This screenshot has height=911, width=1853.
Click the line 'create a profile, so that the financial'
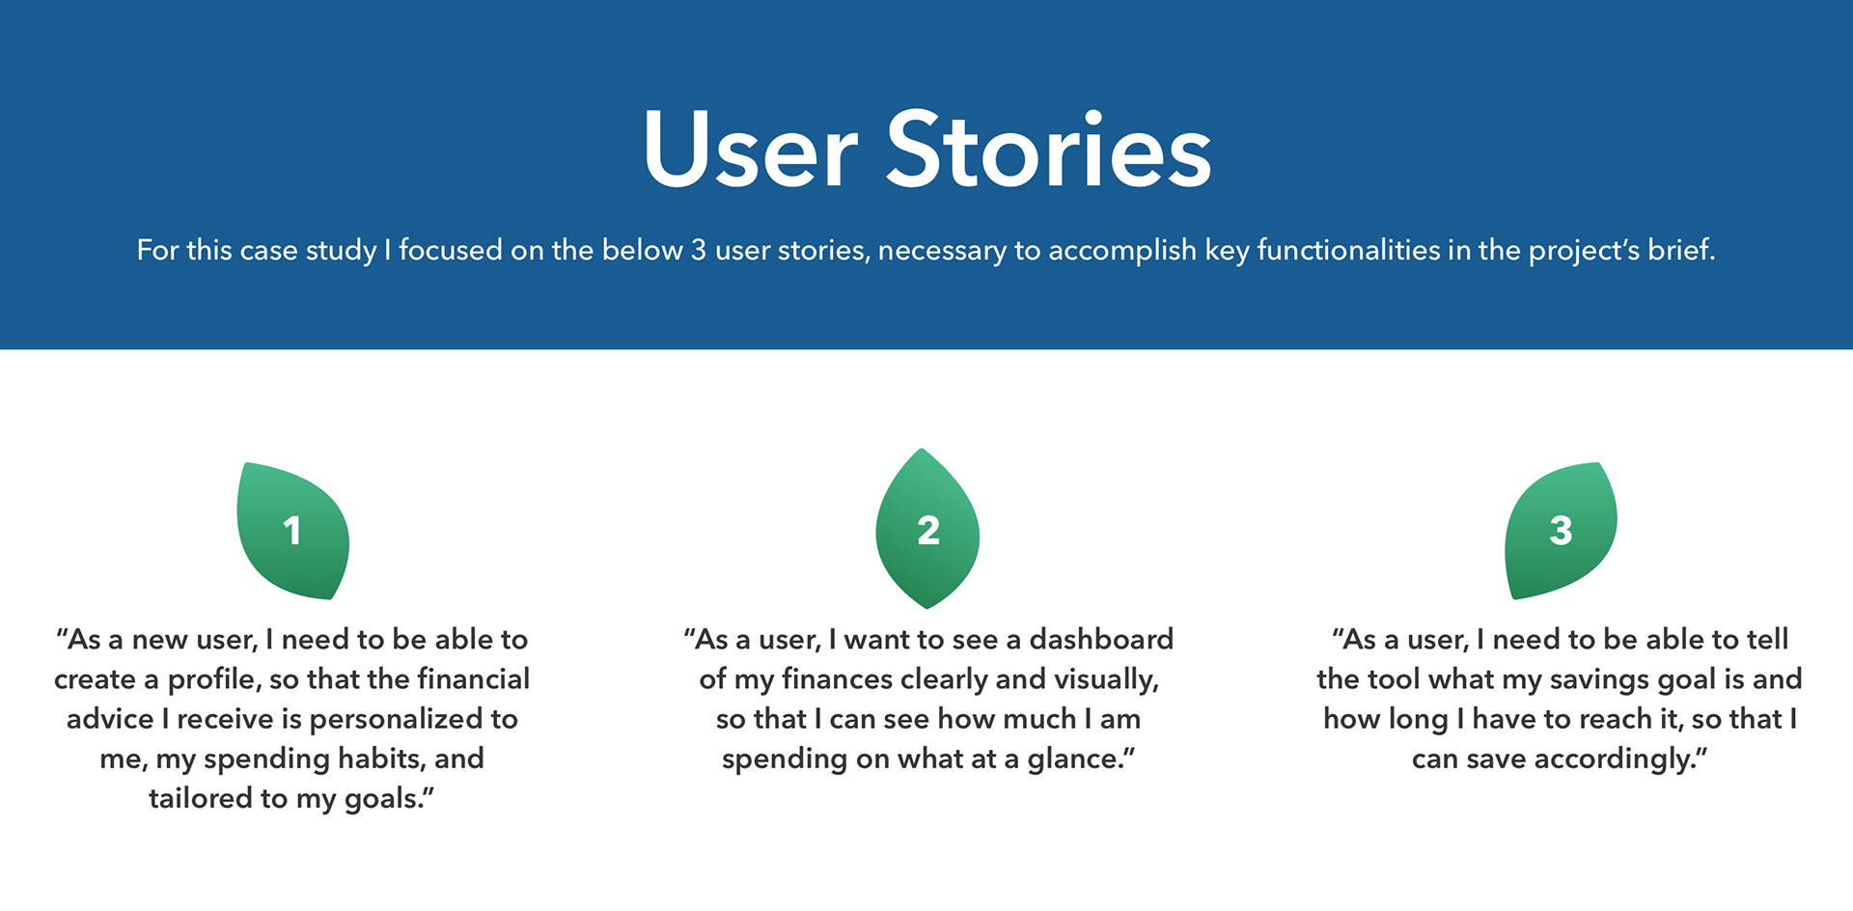point(291,679)
